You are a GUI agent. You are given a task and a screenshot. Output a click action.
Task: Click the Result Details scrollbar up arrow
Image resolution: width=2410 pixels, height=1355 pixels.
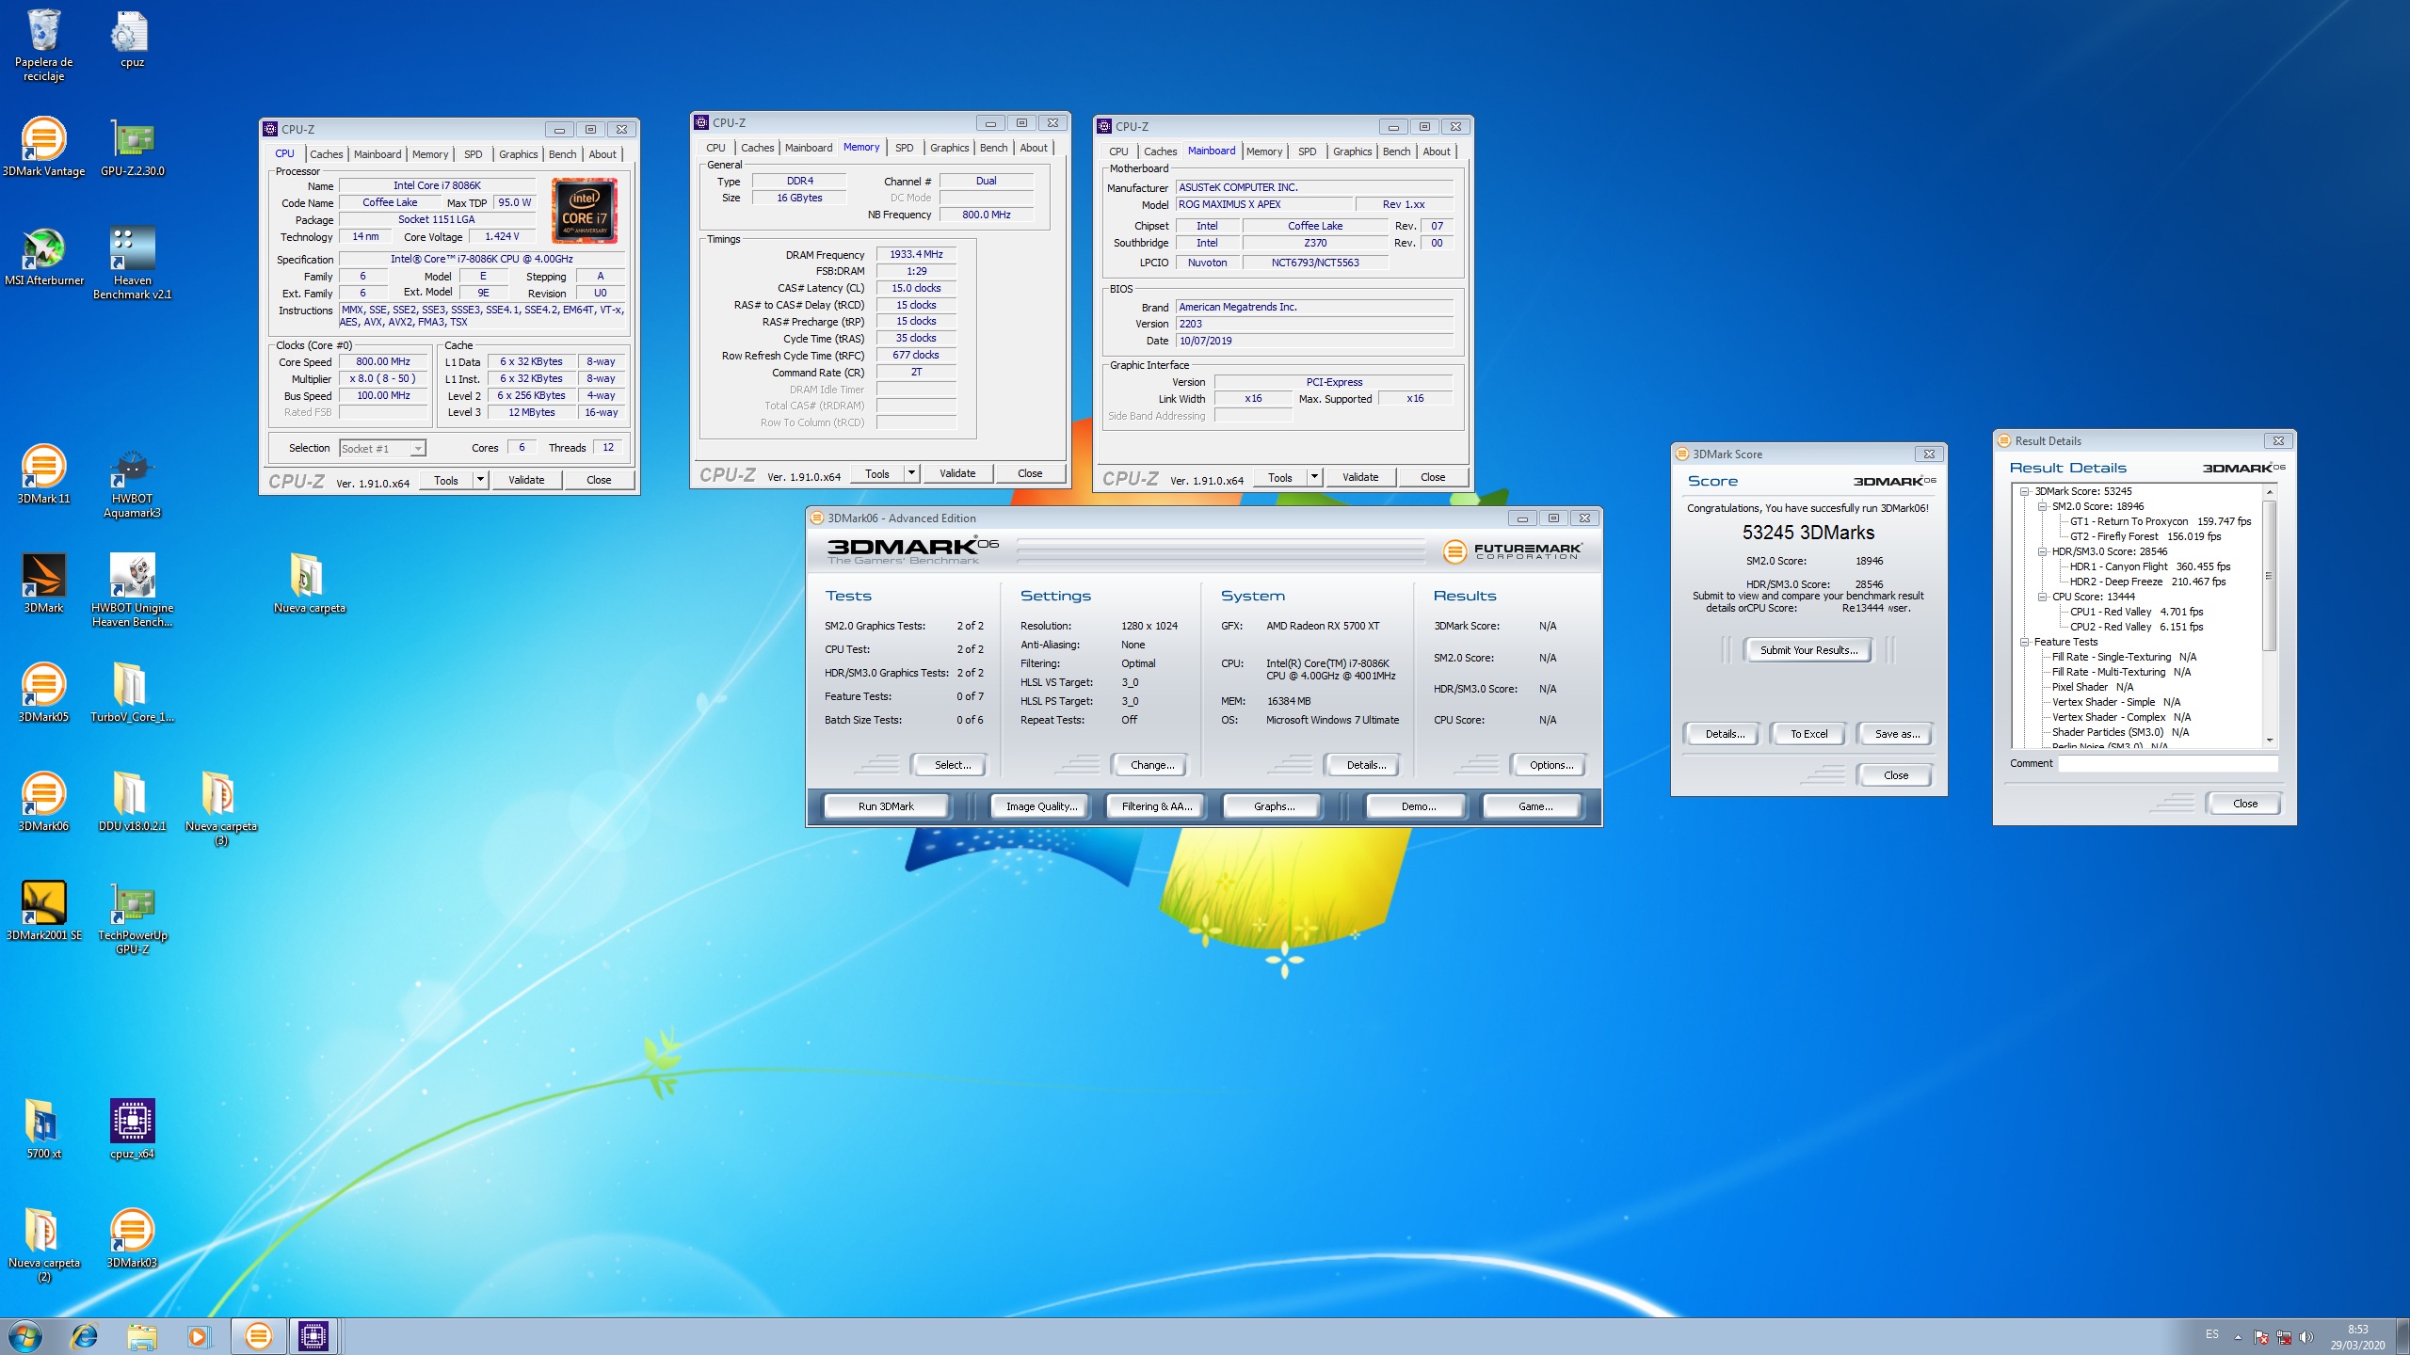tap(2269, 492)
